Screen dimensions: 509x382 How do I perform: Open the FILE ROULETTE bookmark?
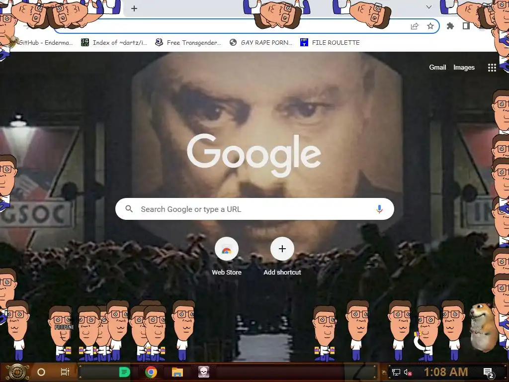(330, 43)
